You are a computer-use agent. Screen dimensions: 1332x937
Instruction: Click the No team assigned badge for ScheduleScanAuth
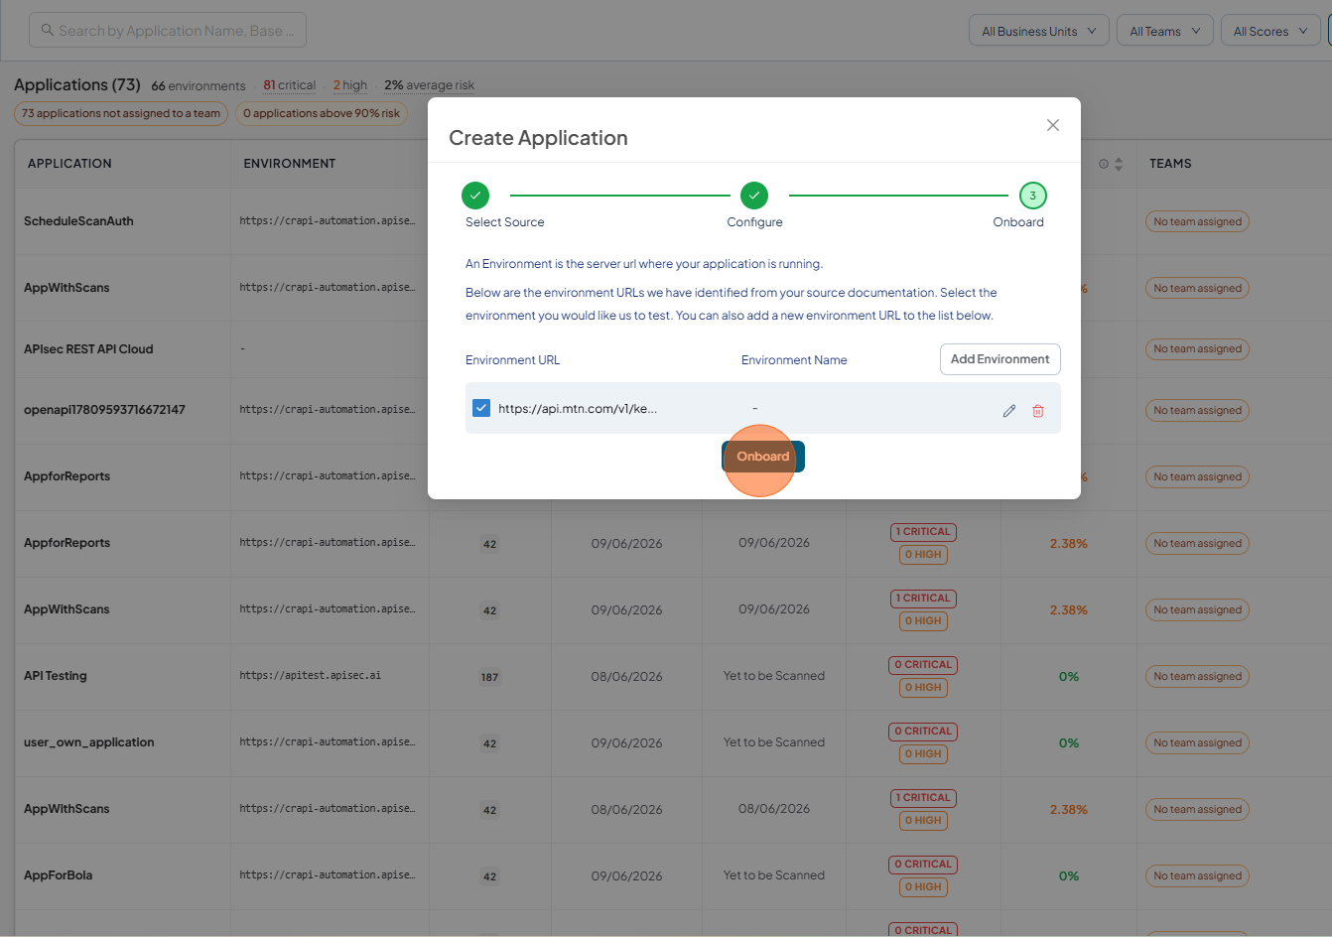1197,222
